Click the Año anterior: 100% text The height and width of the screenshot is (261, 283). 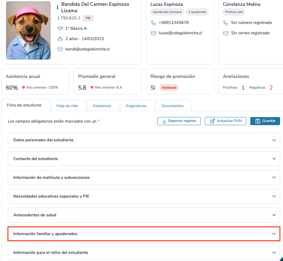tap(42, 87)
